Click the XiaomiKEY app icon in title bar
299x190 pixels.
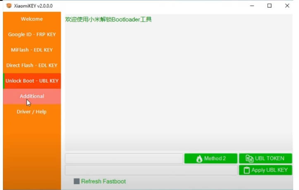pyautogui.click(x=9, y=6)
